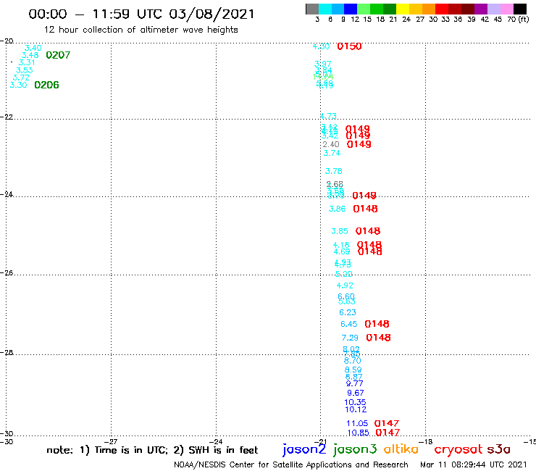Click the 10.12 wave height value

click(x=356, y=409)
